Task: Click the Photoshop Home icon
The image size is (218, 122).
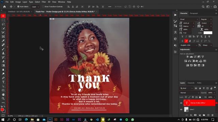Action: 4,7
